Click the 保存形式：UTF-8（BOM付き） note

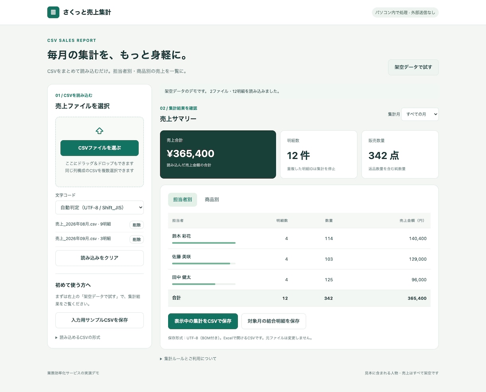point(240,338)
